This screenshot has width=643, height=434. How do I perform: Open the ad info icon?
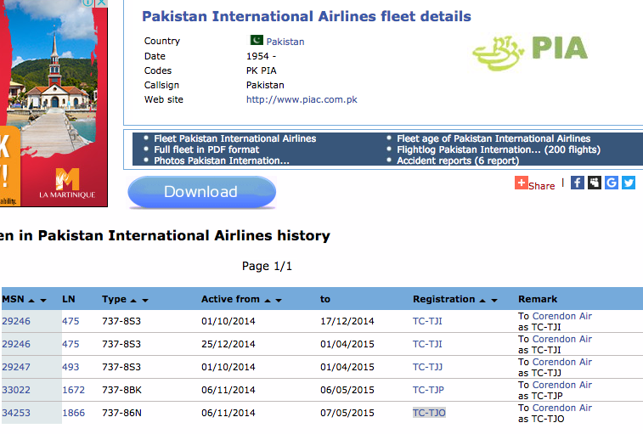[x=87, y=3]
